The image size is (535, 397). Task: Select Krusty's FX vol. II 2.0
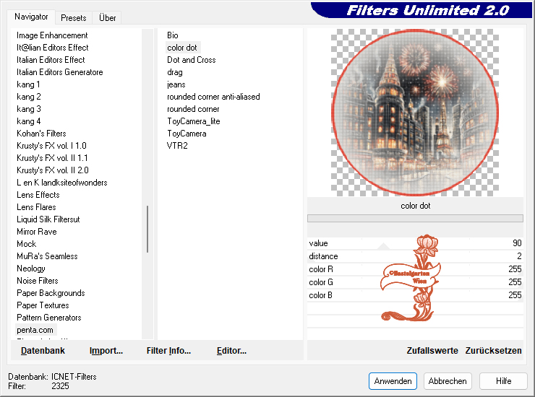point(53,170)
